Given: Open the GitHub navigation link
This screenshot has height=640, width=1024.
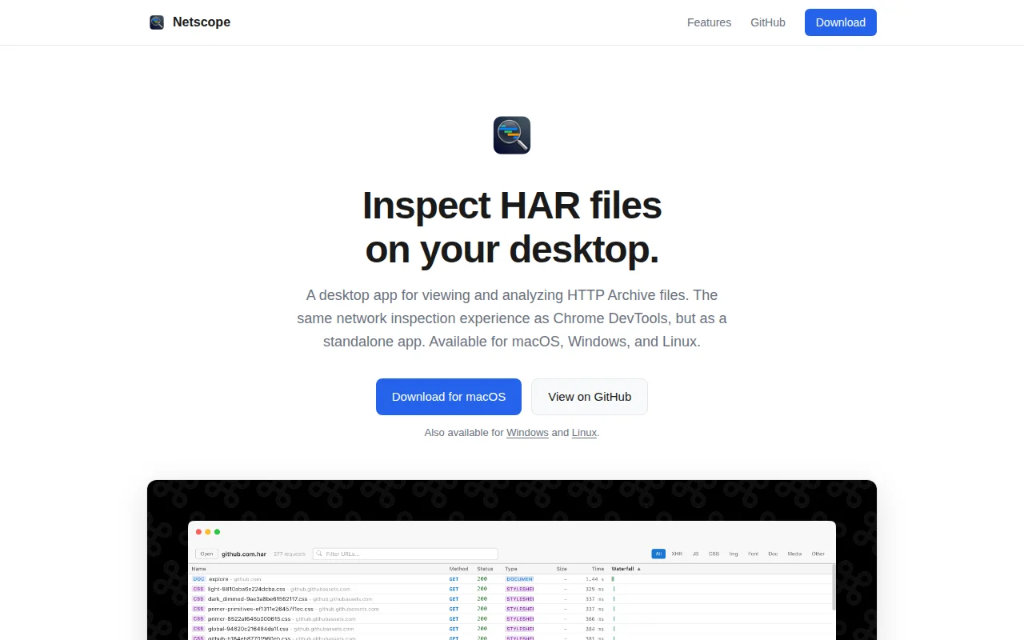Looking at the screenshot, I should pos(768,22).
